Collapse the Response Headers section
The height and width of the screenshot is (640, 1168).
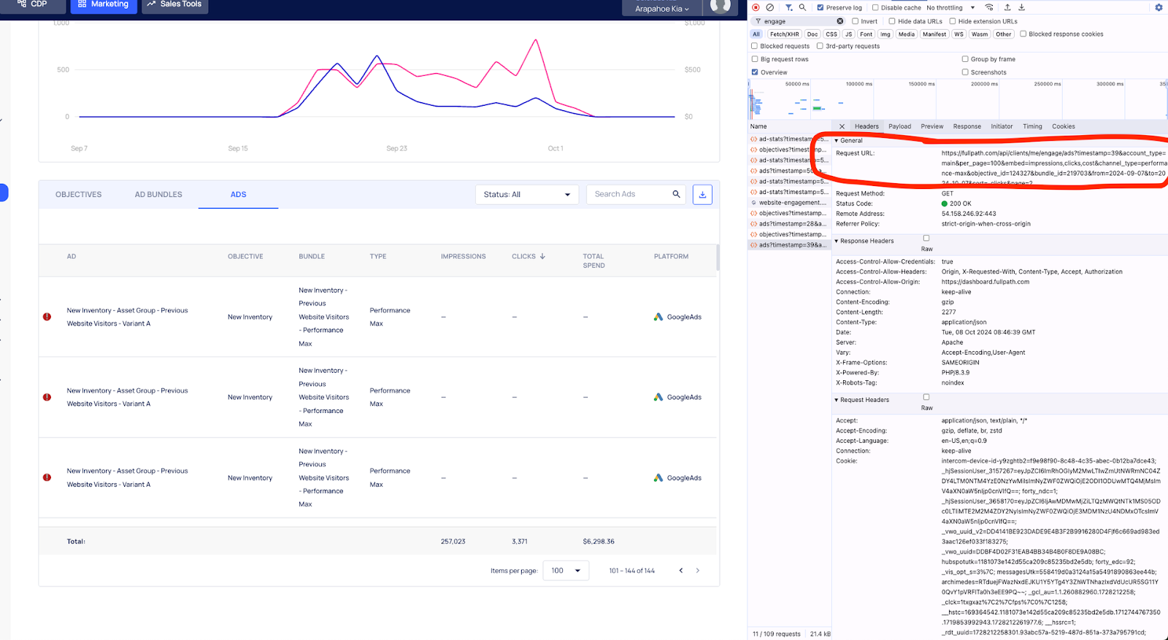(x=866, y=241)
